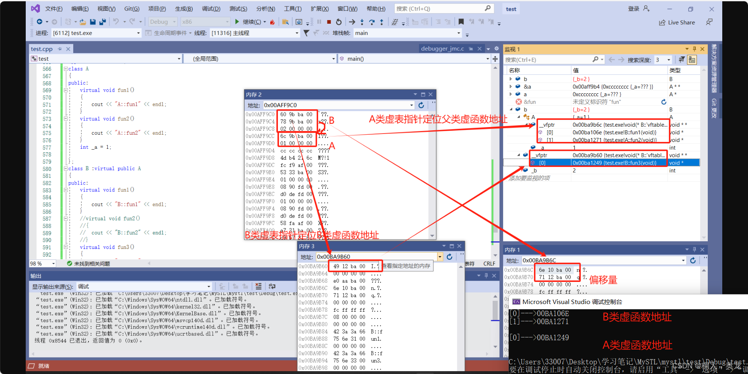Click the 内存 3 vertical scrollbar
This screenshot has height=374, width=748.
point(461,316)
